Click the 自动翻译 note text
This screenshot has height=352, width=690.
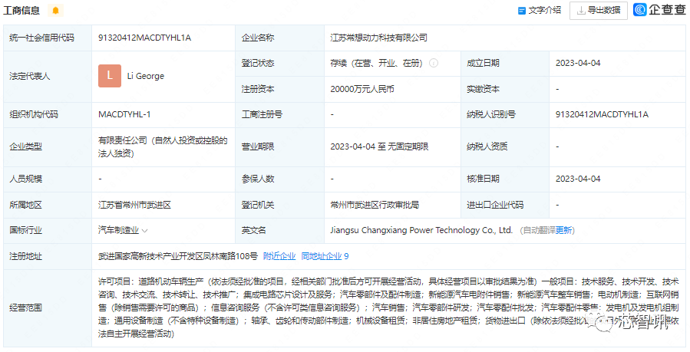click(538, 230)
